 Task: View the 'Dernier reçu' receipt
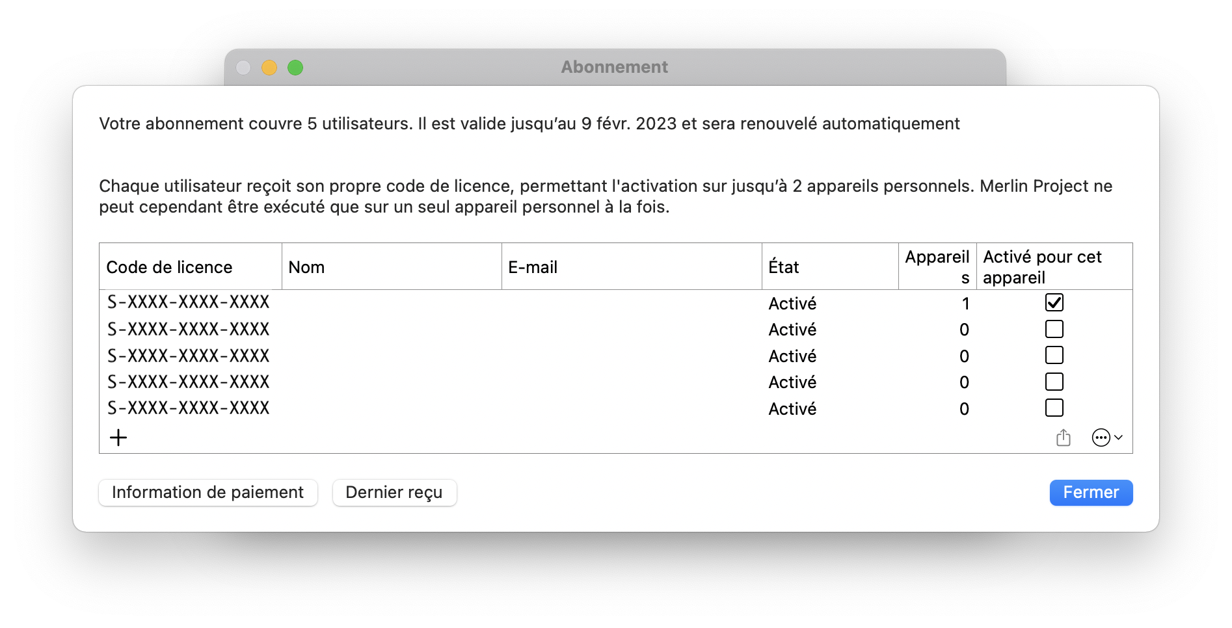(394, 492)
